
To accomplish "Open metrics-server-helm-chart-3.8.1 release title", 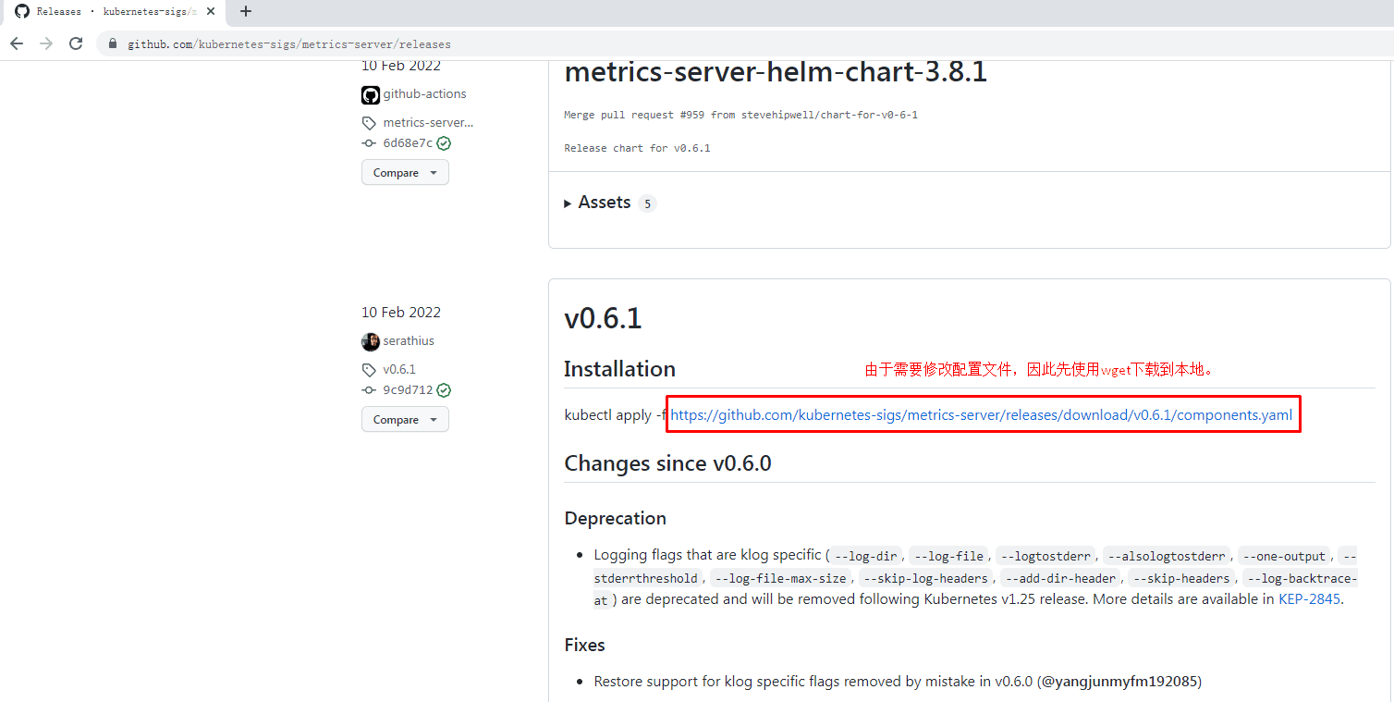I will coord(776,72).
